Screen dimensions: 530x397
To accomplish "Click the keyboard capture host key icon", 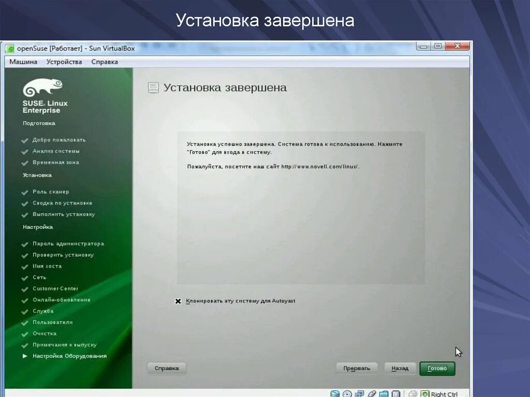I will pos(425,394).
